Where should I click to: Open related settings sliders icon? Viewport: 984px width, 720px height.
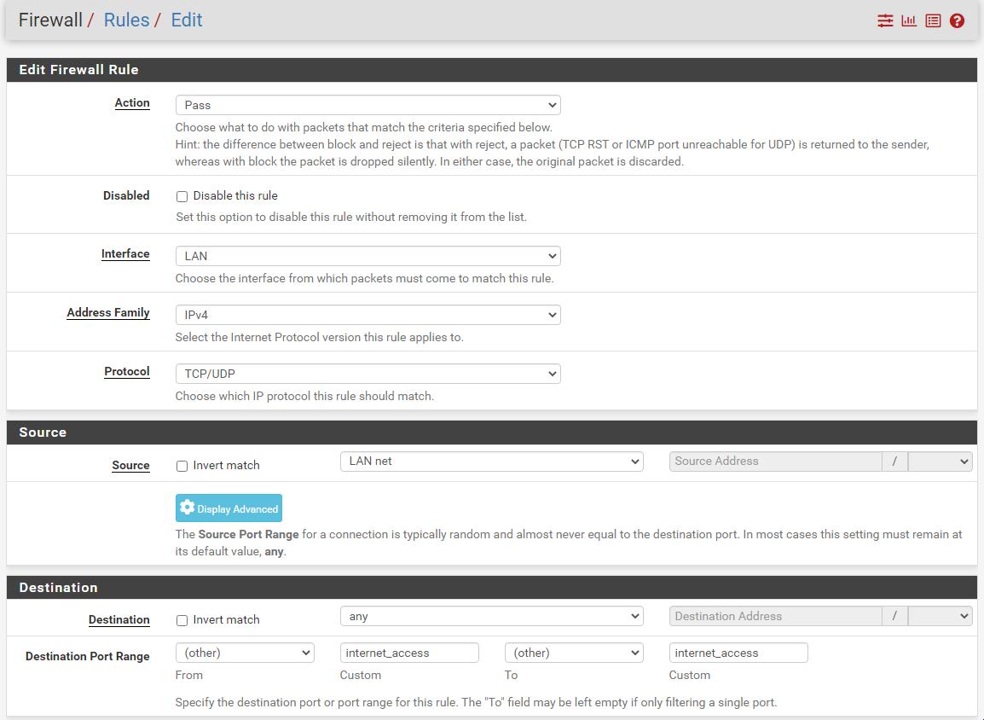click(x=885, y=20)
